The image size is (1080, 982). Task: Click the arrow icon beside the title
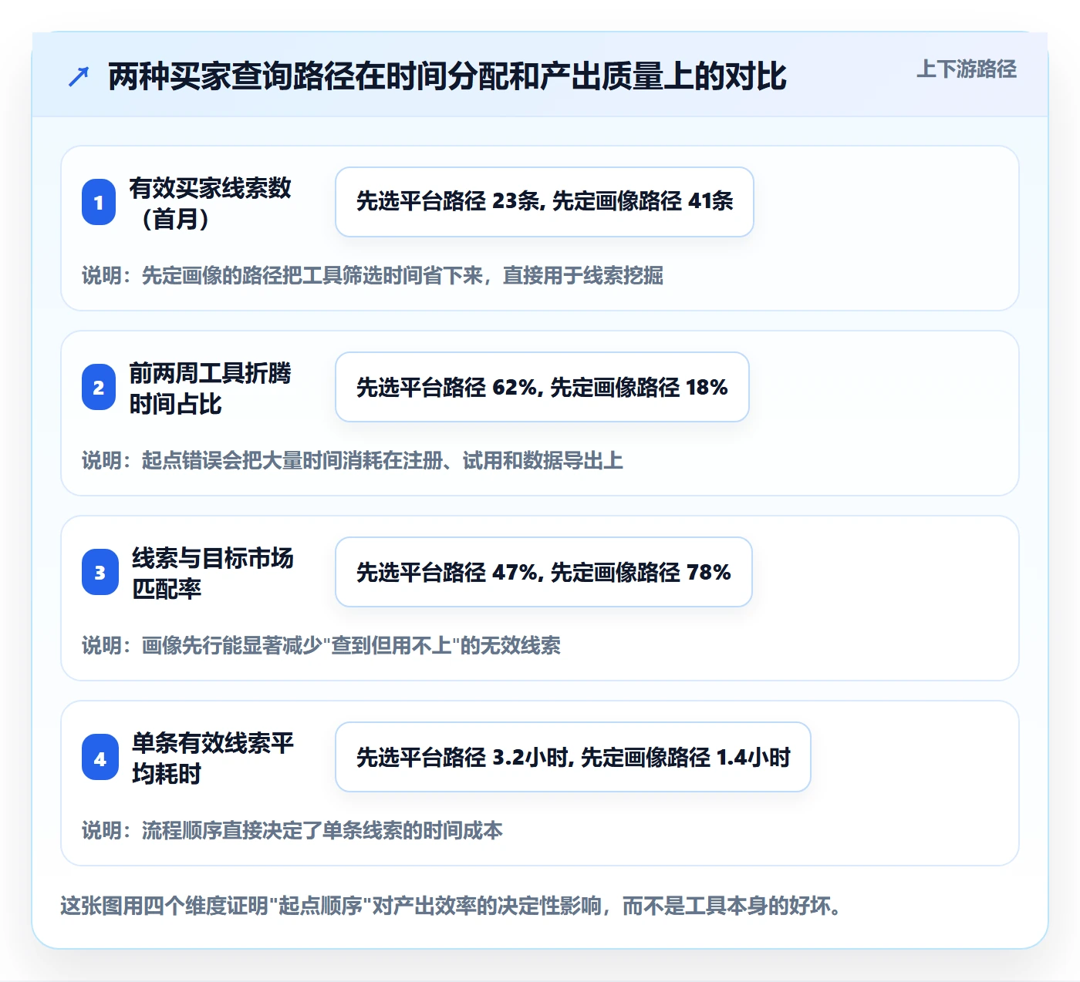[x=79, y=76]
